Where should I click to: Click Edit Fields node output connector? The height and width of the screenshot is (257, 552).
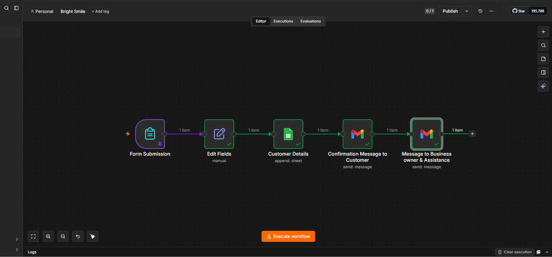pyautogui.click(x=234, y=134)
